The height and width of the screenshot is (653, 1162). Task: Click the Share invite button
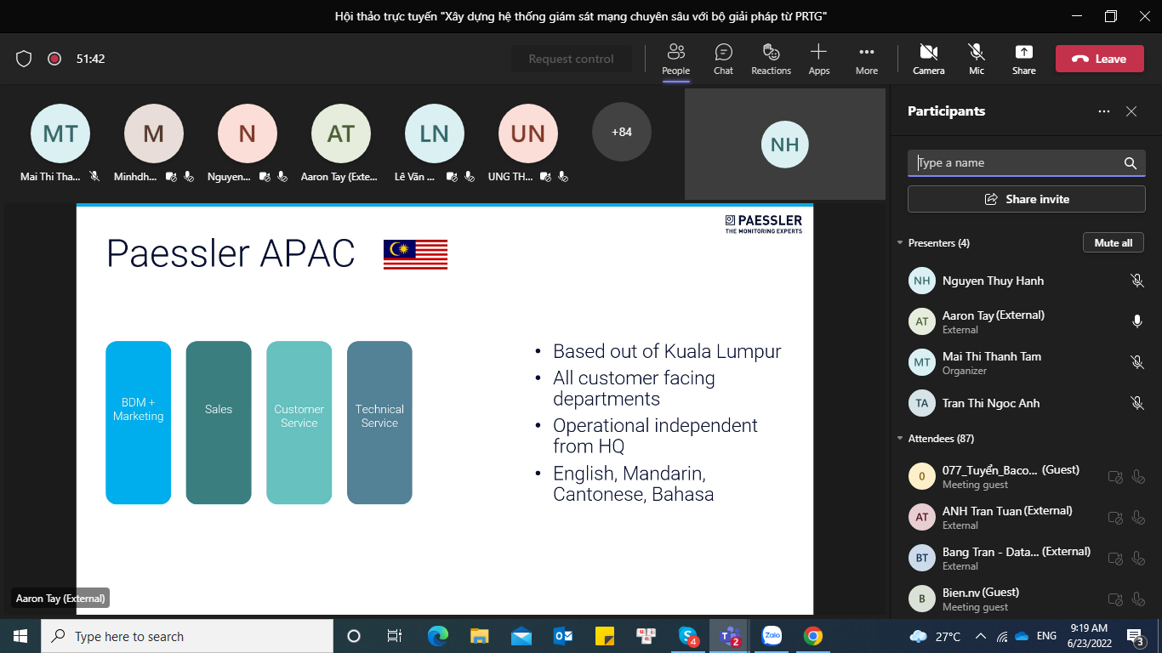pos(1027,199)
